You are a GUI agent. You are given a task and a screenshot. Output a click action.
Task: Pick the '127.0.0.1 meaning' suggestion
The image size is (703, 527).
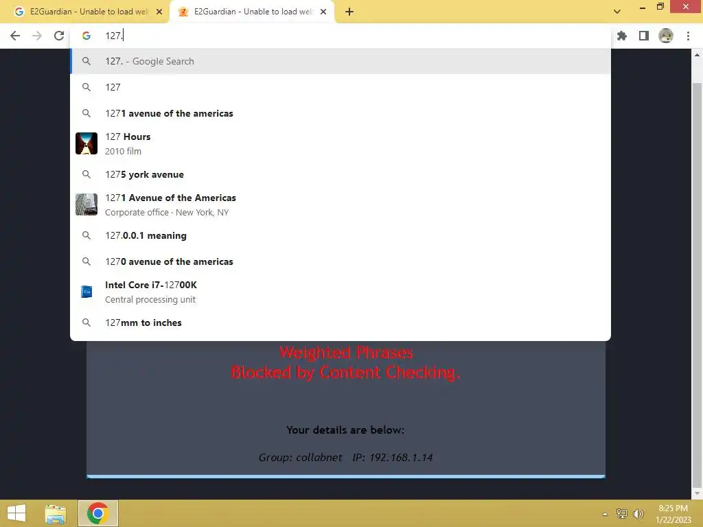pyautogui.click(x=341, y=236)
